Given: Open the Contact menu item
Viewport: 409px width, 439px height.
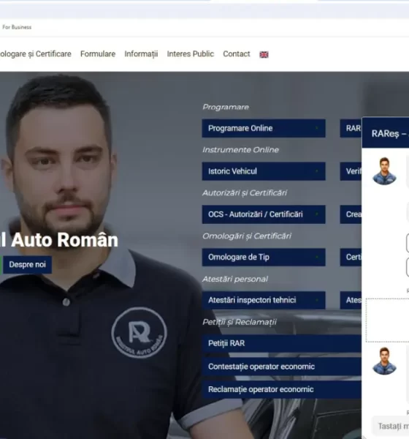Looking at the screenshot, I should (237, 53).
